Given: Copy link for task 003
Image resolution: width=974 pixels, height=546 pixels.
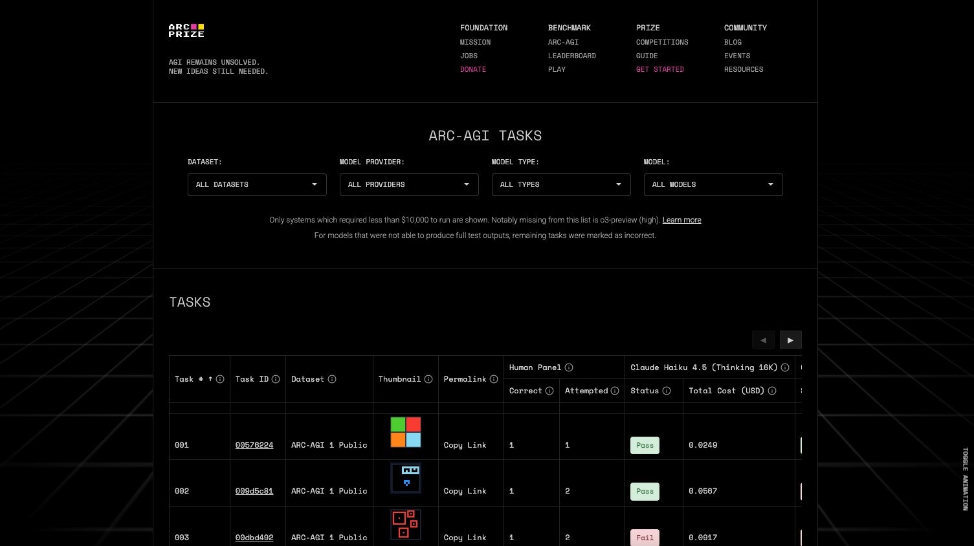Looking at the screenshot, I should (x=465, y=538).
